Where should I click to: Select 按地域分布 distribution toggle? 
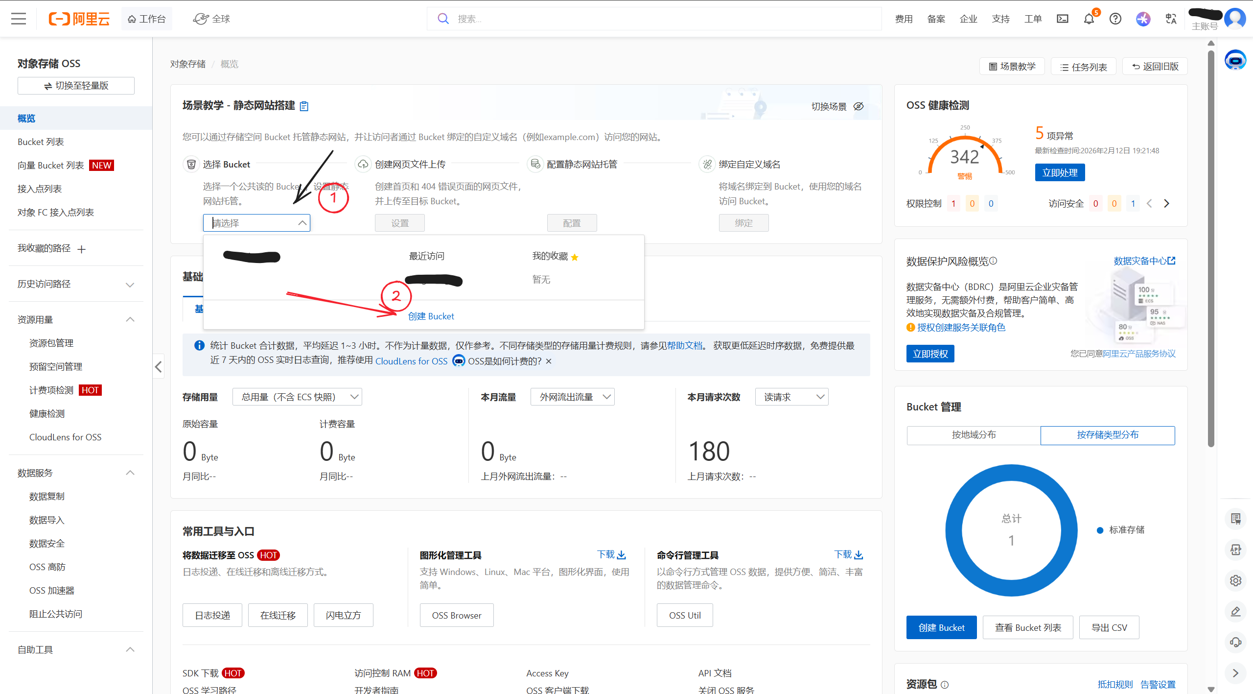[973, 435]
